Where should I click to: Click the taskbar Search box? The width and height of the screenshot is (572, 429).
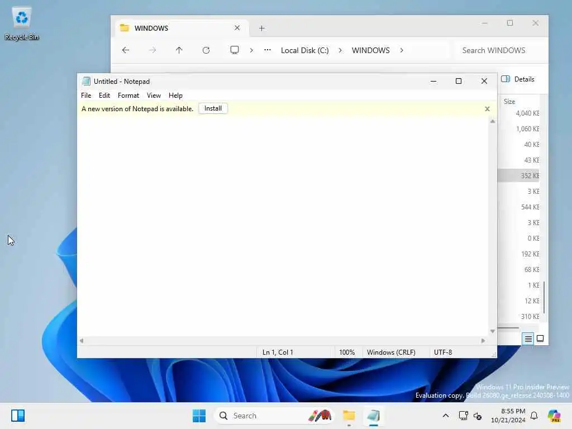click(274, 416)
